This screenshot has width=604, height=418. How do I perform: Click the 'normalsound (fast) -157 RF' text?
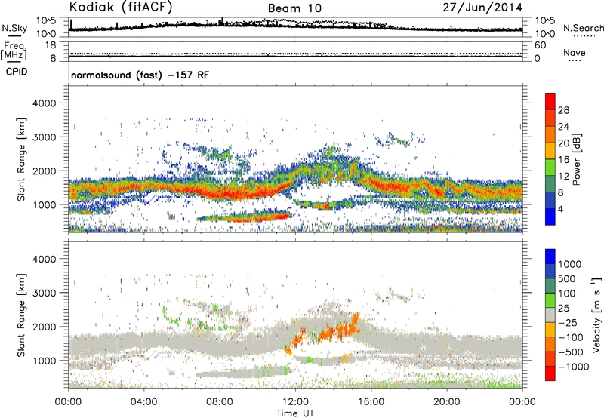point(140,75)
